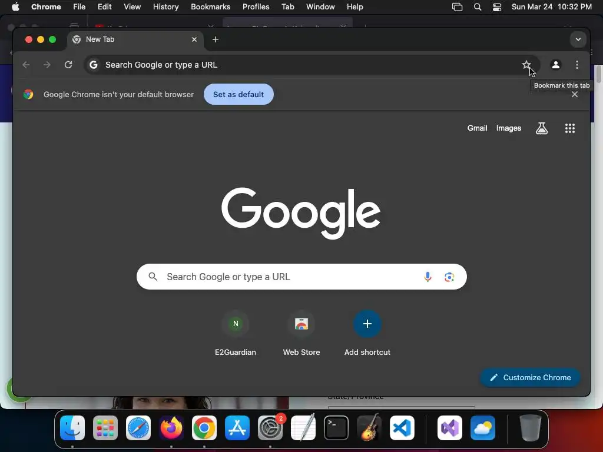The height and width of the screenshot is (452, 603).
Task: Launch Firefox from the Dock
Action: pos(171,427)
